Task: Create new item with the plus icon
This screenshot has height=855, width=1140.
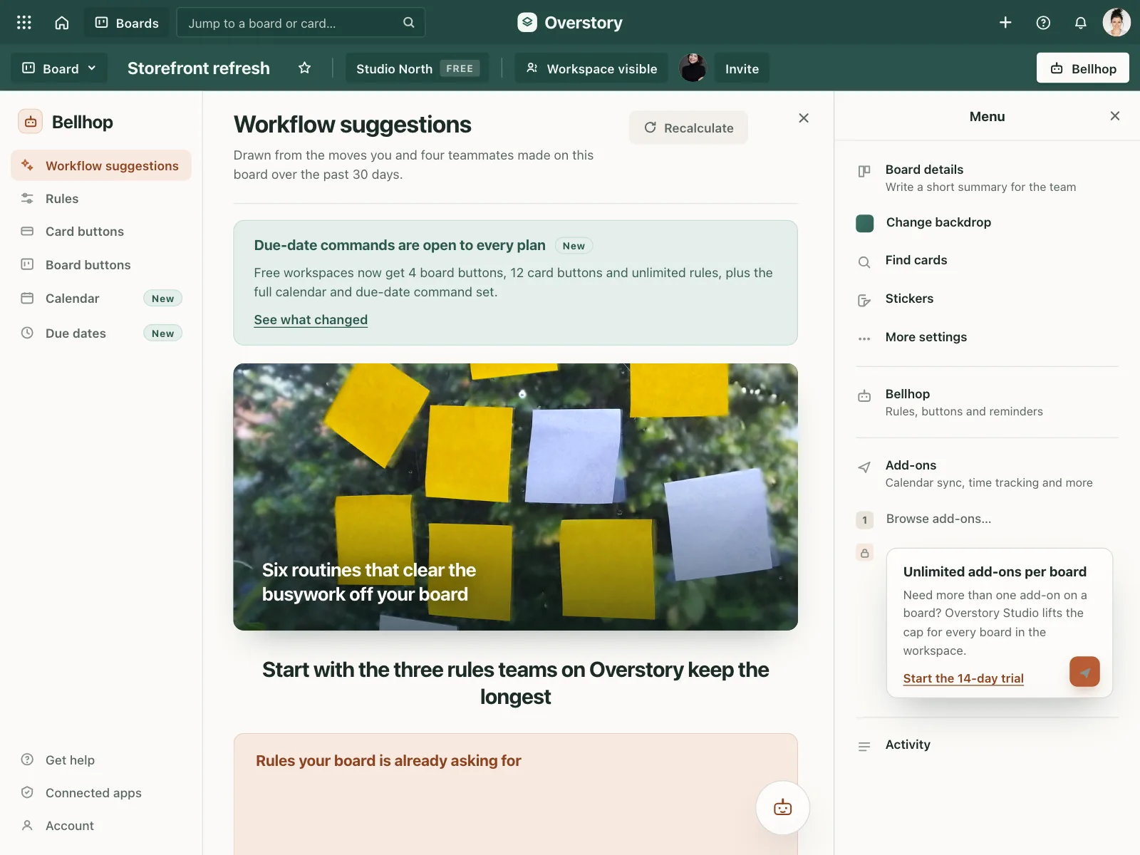Action: tap(1005, 23)
